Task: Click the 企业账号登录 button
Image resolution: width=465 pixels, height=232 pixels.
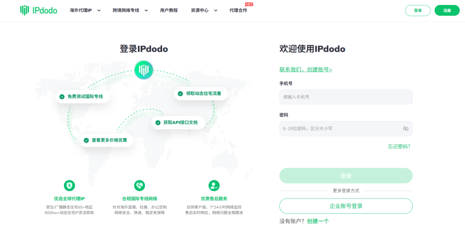Action: tap(346, 206)
